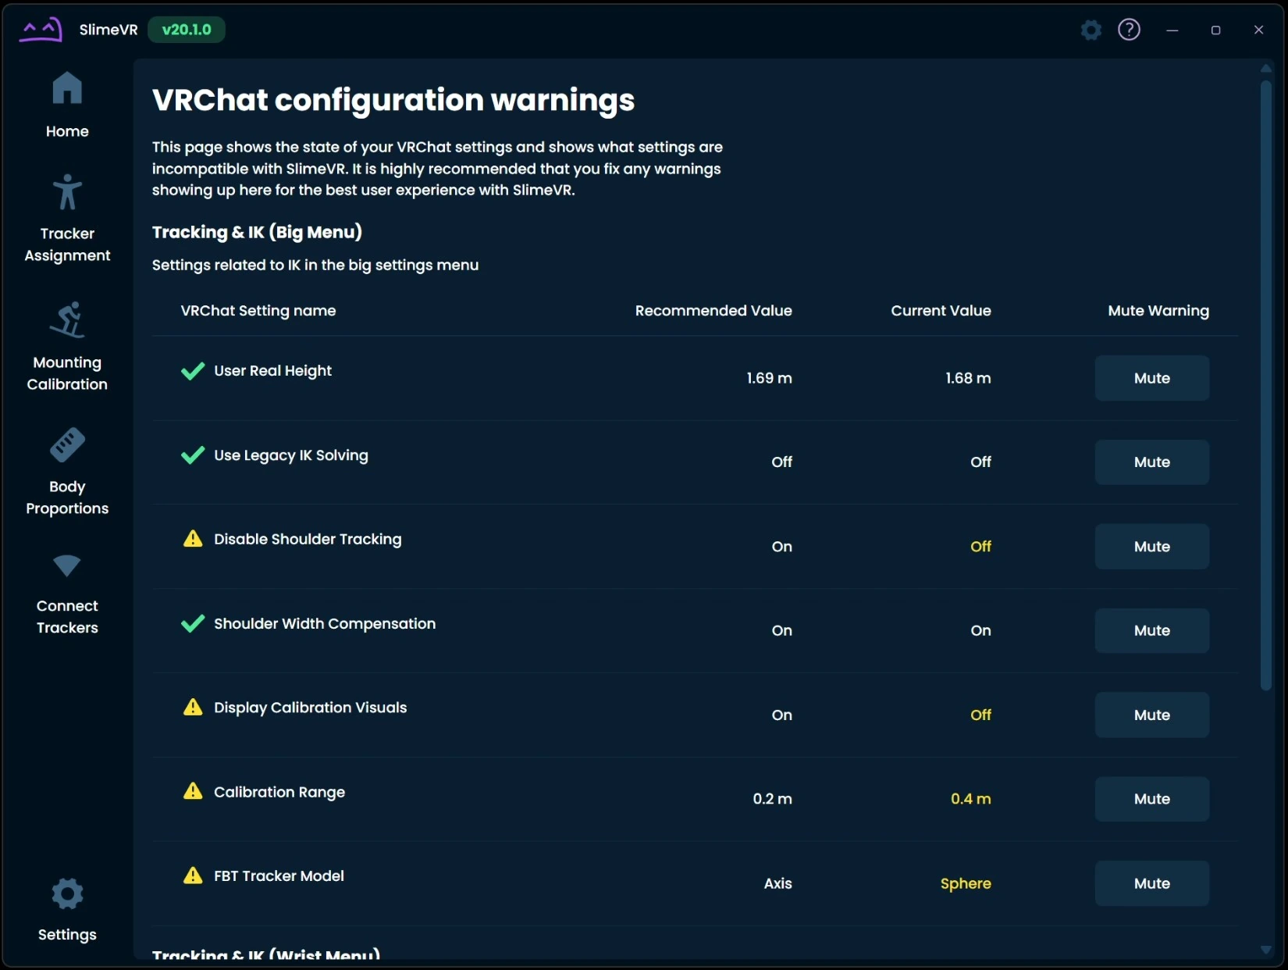
Task: Click the SlimeVR logo icon
Action: [41, 30]
